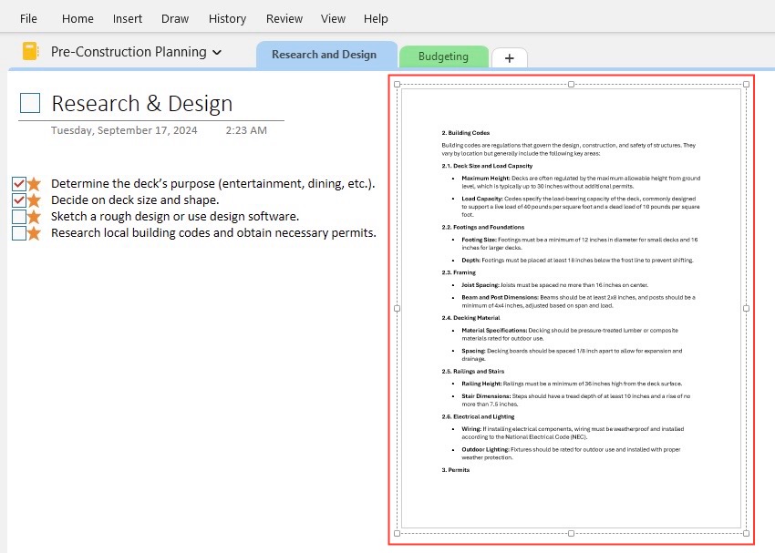Click the 2.1. Deck Size and Load Capacity heading
This screenshot has height=553, width=775.
[x=487, y=166]
